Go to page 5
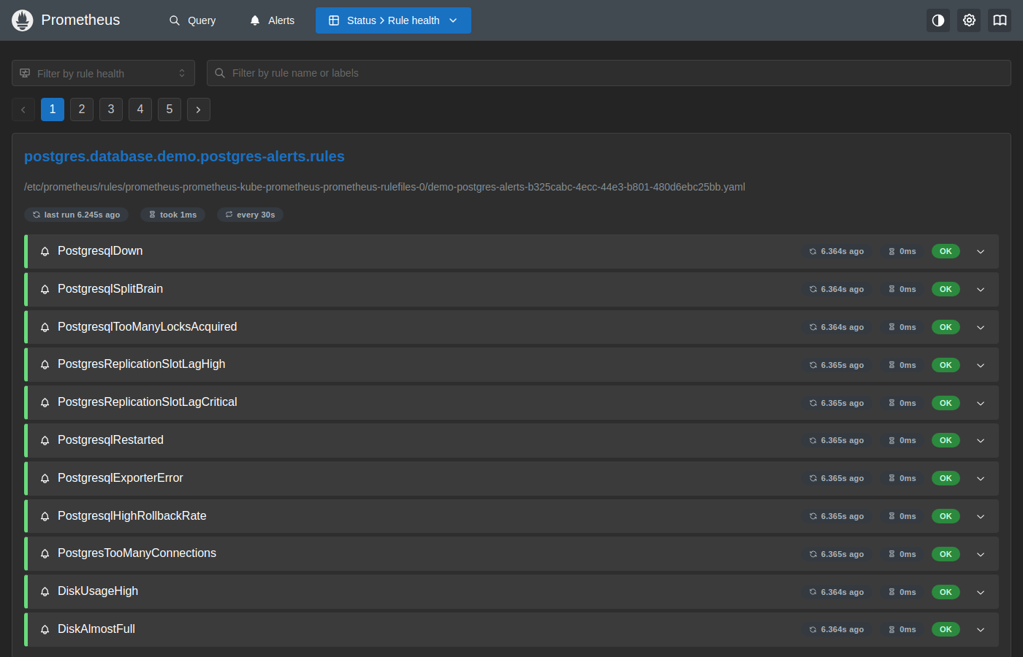This screenshot has width=1023, height=657. [170, 109]
